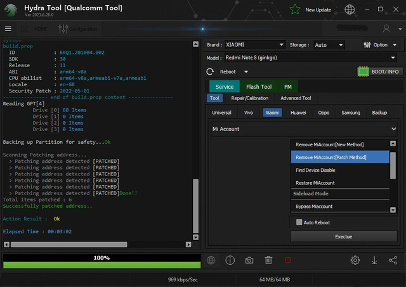Take screenshot with camera icon
The width and height of the screenshot is (406, 287).
(249, 260)
